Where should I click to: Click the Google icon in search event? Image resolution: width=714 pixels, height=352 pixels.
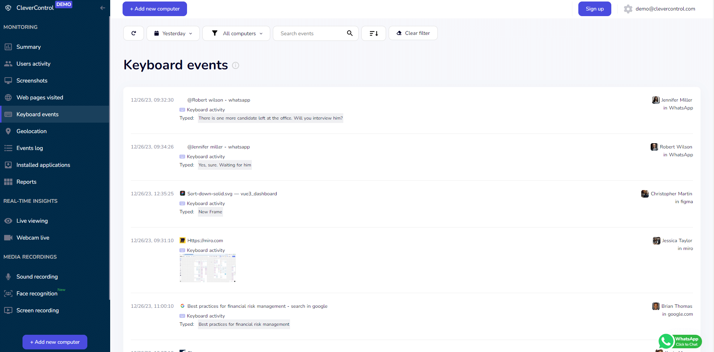coord(183,306)
